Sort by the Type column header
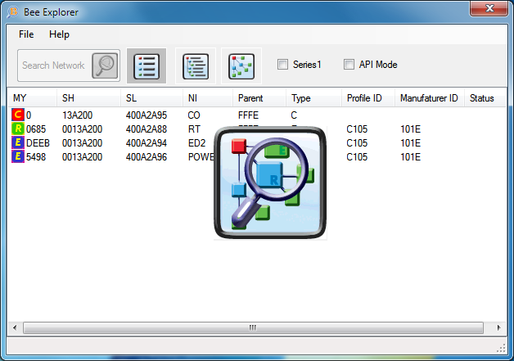The height and width of the screenshot is (361, 514). click(x=314, y=98)
